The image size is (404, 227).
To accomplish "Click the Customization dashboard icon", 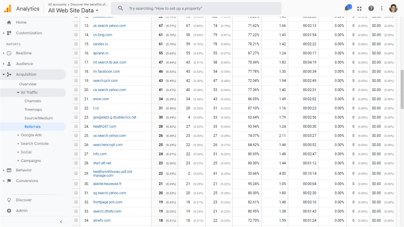I will tap(9, 33).
